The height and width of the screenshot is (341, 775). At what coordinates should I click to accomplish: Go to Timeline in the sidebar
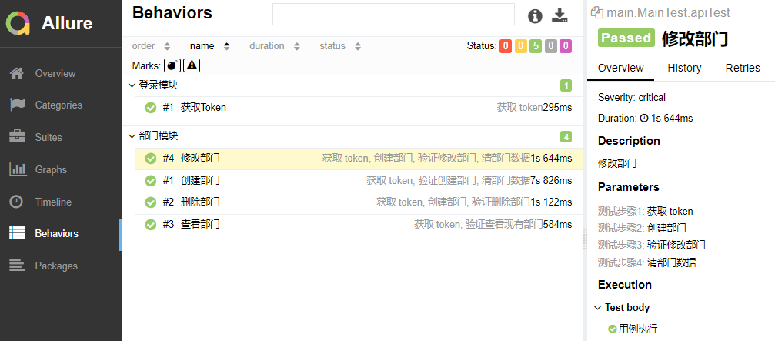53,202
